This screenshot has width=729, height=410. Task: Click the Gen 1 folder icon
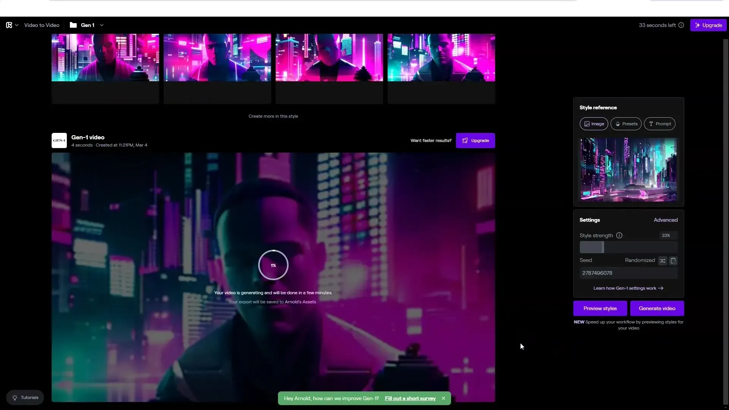click(x=73, y=25)
